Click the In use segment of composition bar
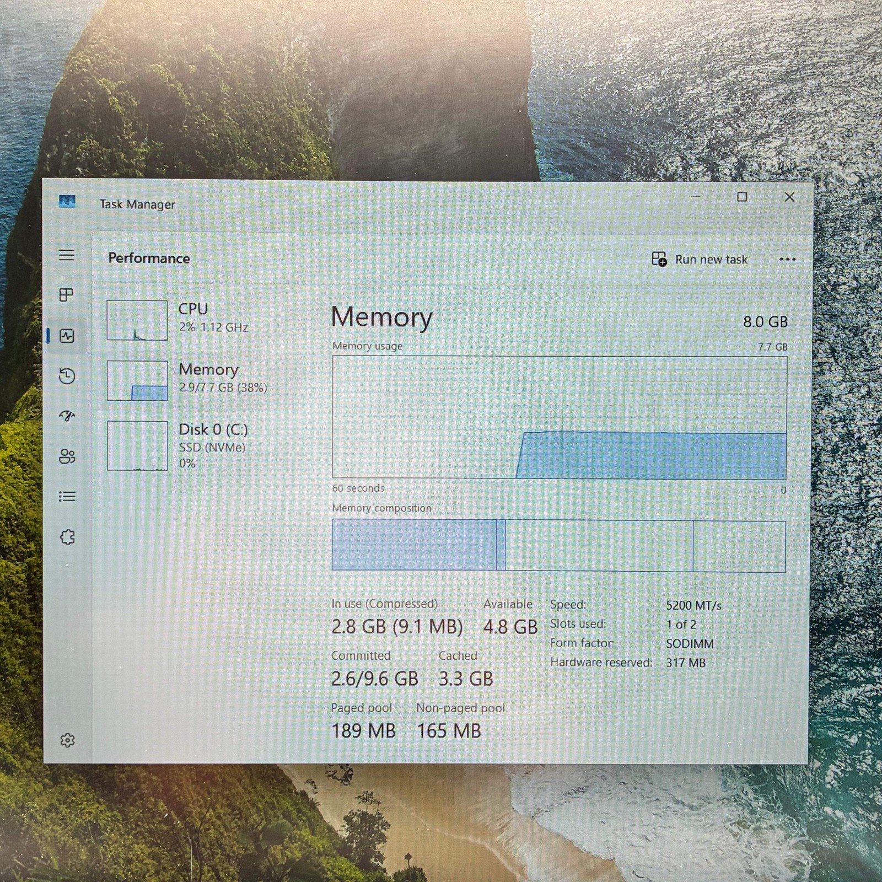Image resolution: width=882 pixels, height=882 pixels. [x=415, y=545]
